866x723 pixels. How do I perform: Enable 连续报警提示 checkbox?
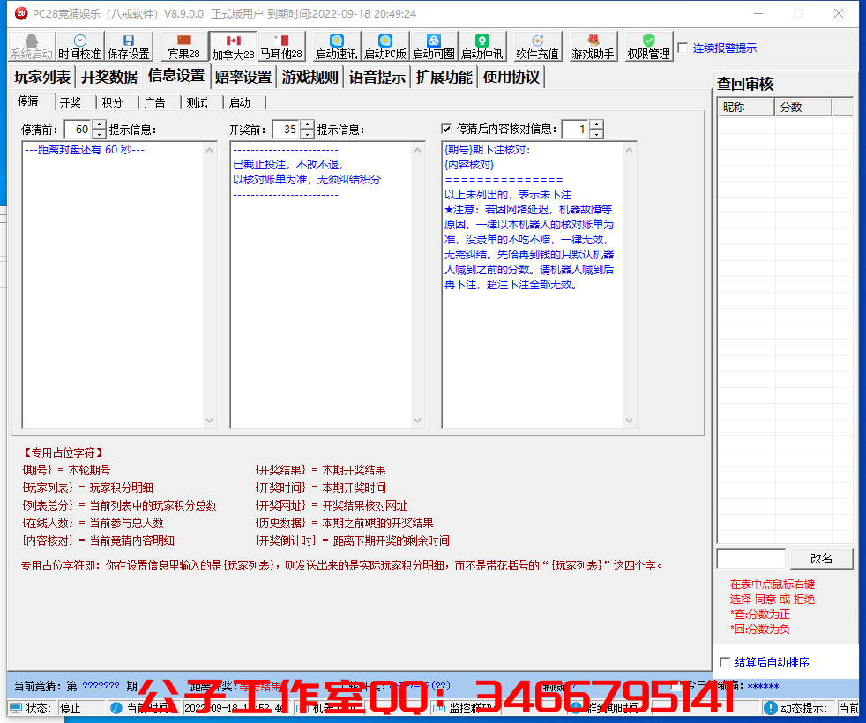(683, 48)
